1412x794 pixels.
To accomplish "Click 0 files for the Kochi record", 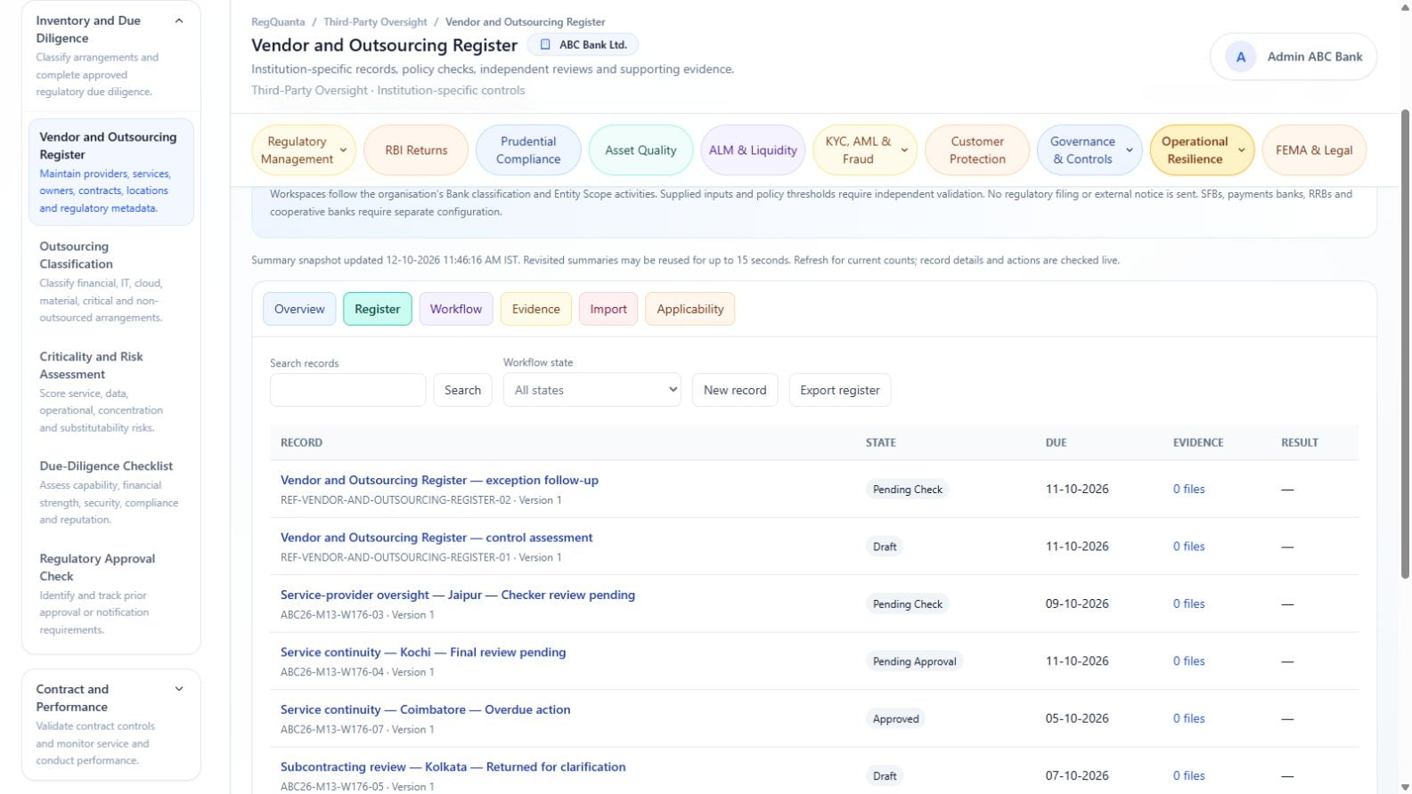I will coord(1188,661).
